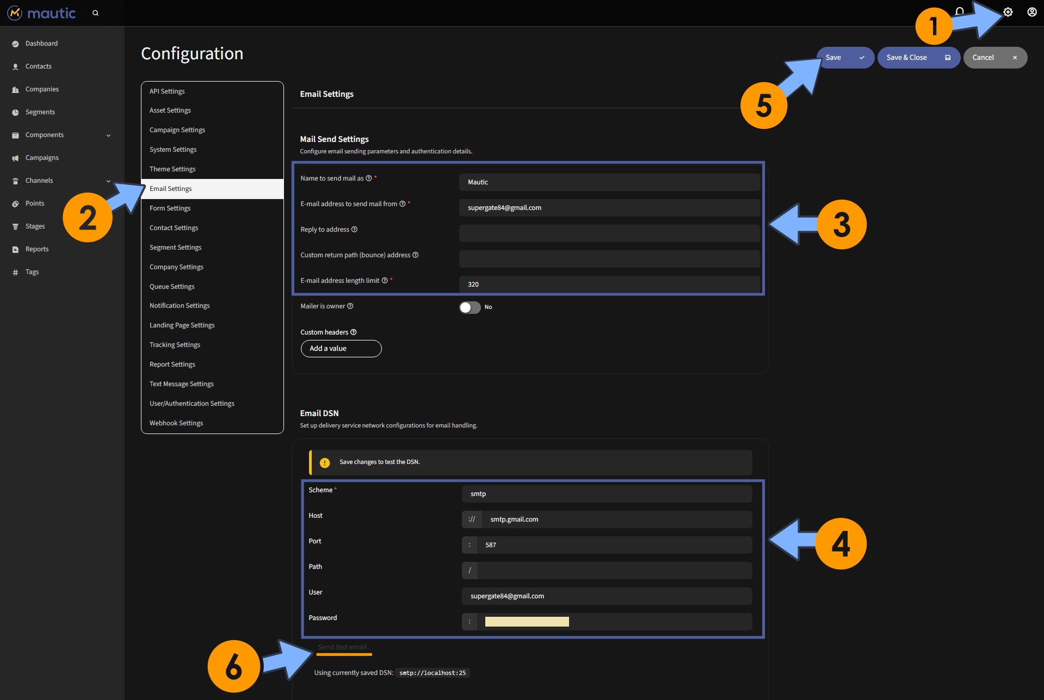Click help icon for E-mail address length limit
The width and height of the screenshot is (1044, 700).
385,281
